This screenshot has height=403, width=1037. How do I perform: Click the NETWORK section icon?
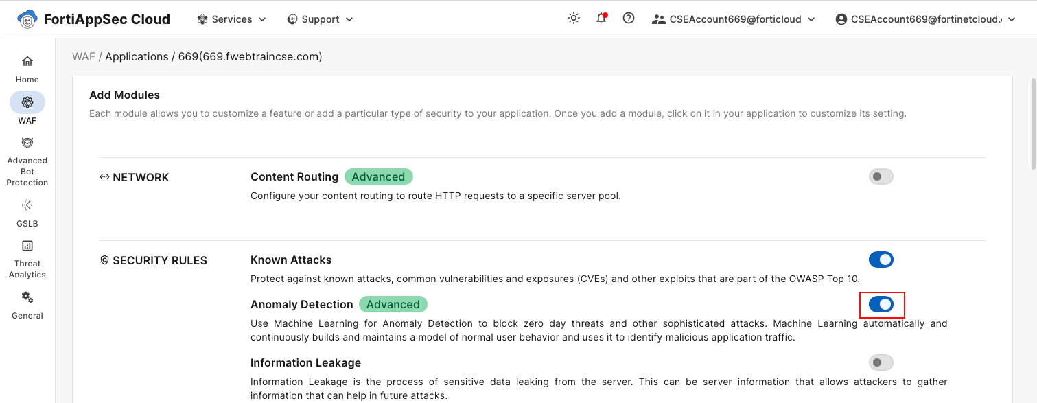pos(104,177)
